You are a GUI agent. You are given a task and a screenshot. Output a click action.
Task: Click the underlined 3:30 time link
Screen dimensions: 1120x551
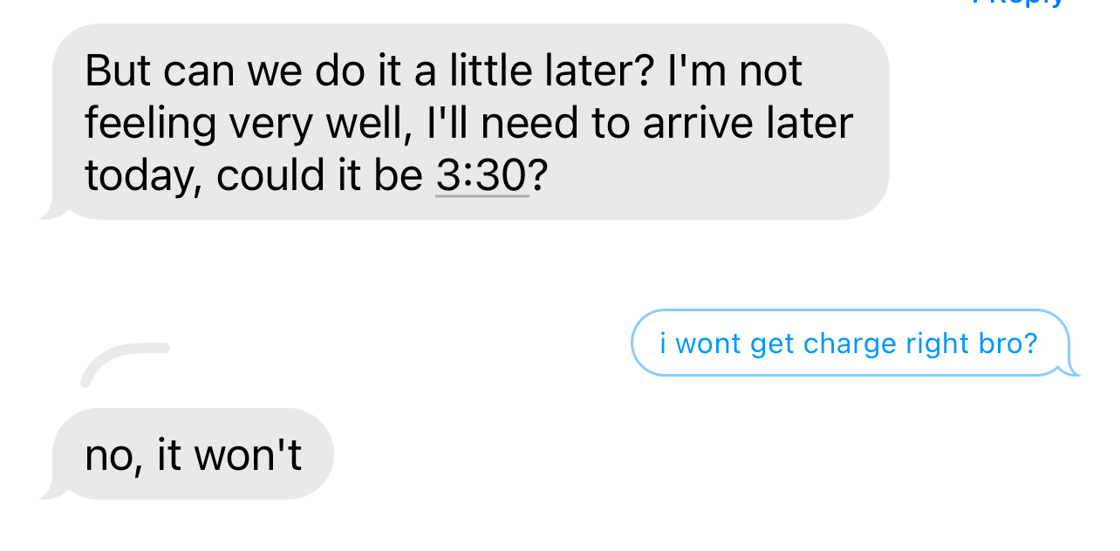click(x=481, y=176)
